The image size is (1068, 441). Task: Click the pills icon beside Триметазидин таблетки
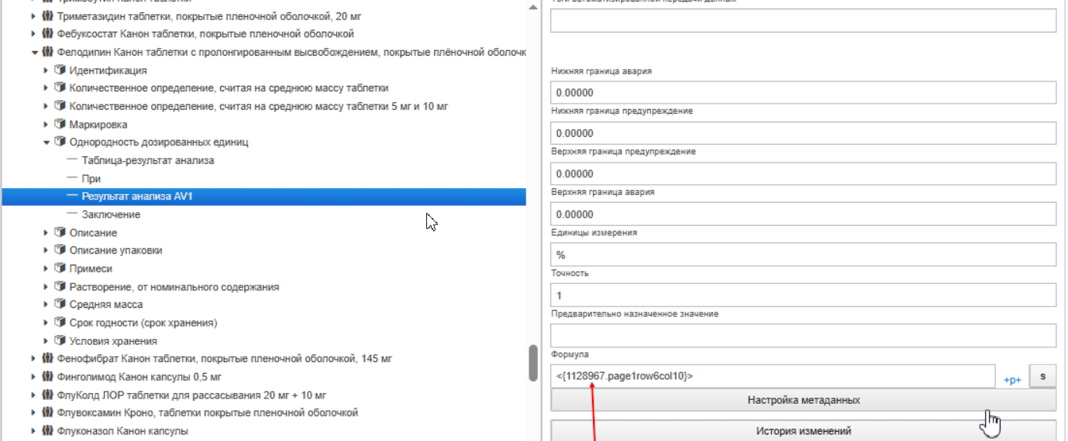(x=47, y=16)
